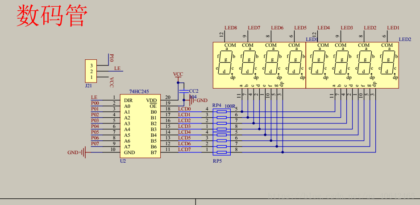Click the P00 net label
The height and width of the screenshot is (205, 420).
click(95, 103)
